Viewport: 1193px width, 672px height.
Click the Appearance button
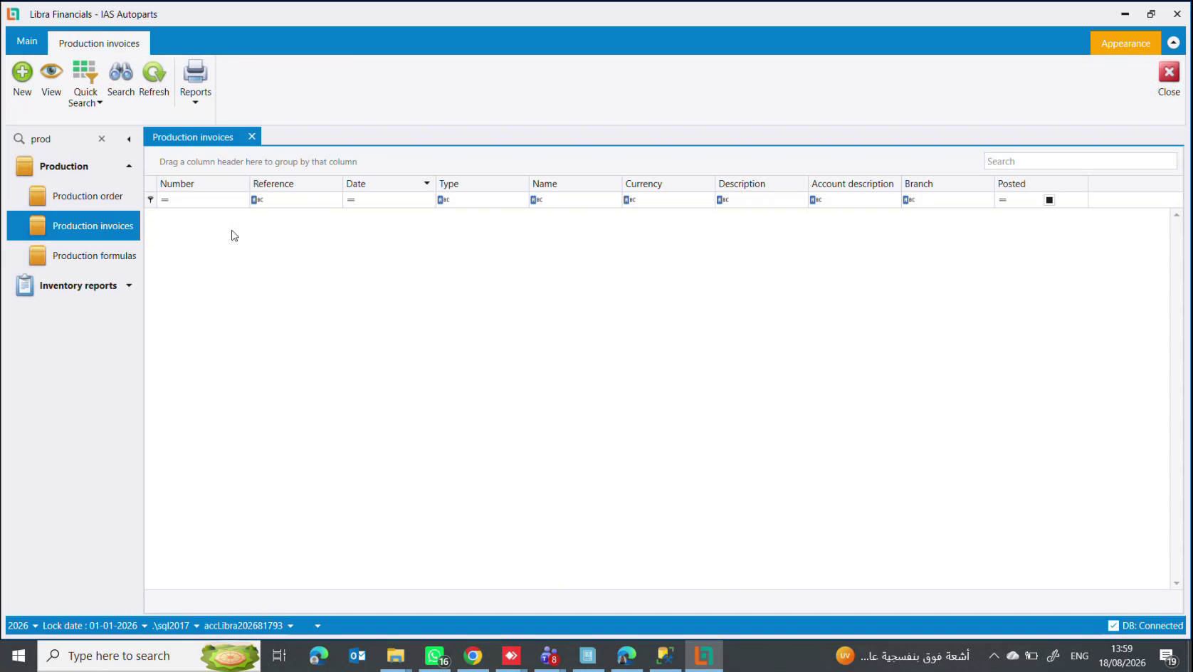1125,43
